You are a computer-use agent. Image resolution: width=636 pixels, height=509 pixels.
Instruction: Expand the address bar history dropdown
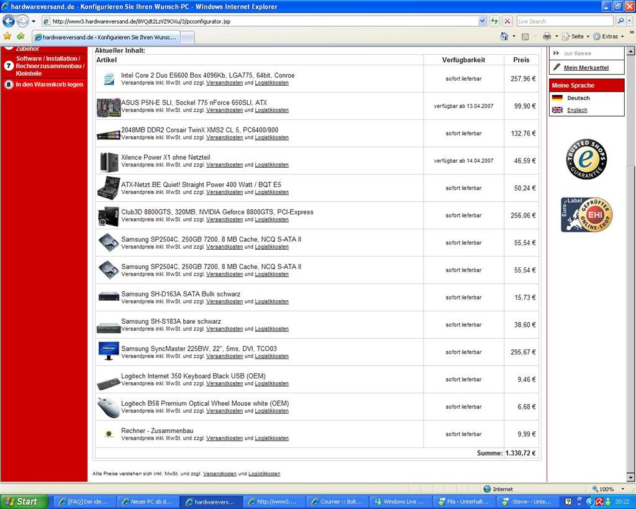click(x=482, y=21)
